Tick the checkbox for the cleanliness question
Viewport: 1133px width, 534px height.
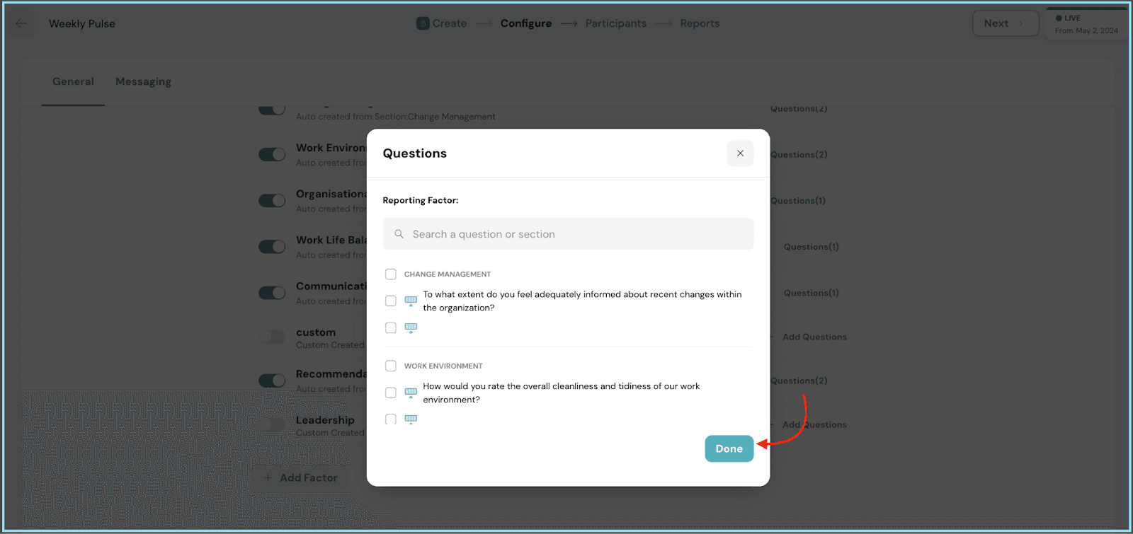pyautogui.click(x=391, y=393)
